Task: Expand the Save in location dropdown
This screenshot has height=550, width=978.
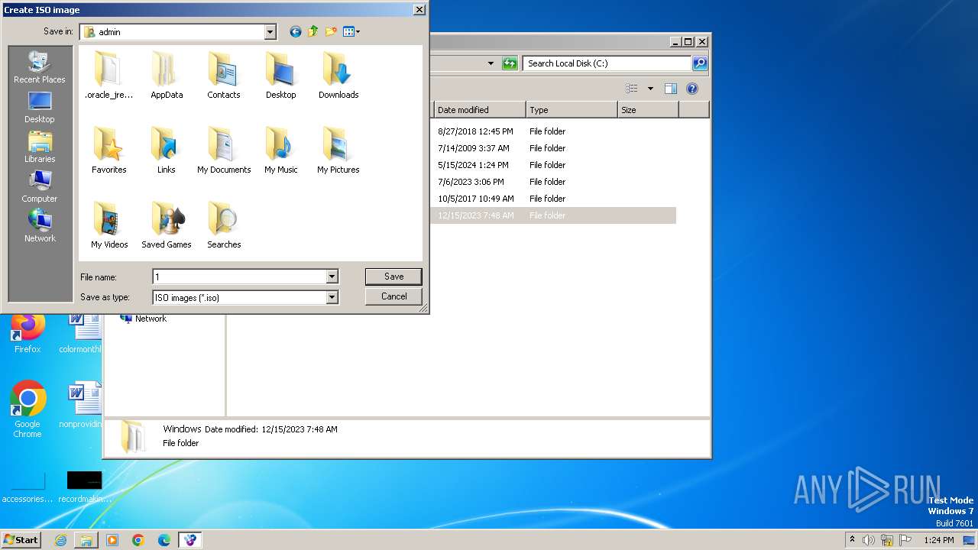Action: tap(270, 32)
